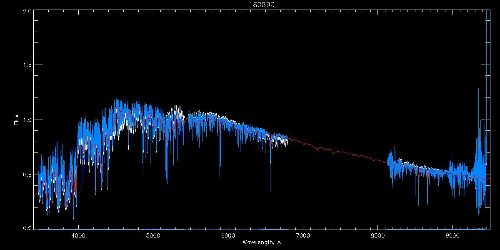Click the 5000 wavelength tick label
This screenshot has width=500, height=250.
[153, 235]
